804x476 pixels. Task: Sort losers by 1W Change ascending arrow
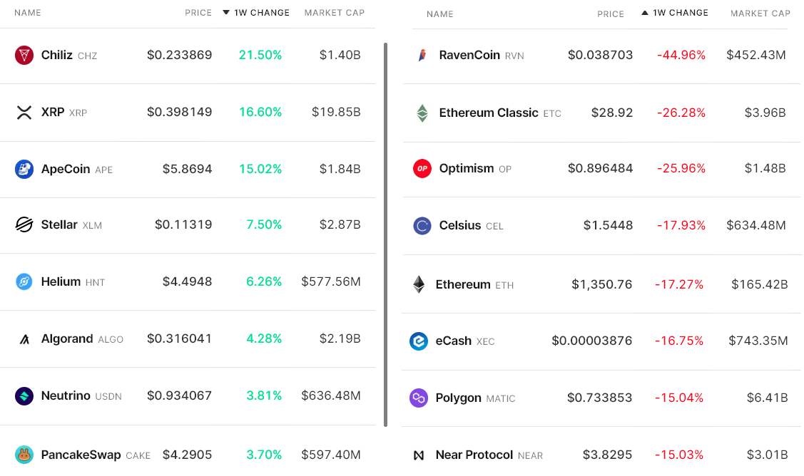click(645, 13)
